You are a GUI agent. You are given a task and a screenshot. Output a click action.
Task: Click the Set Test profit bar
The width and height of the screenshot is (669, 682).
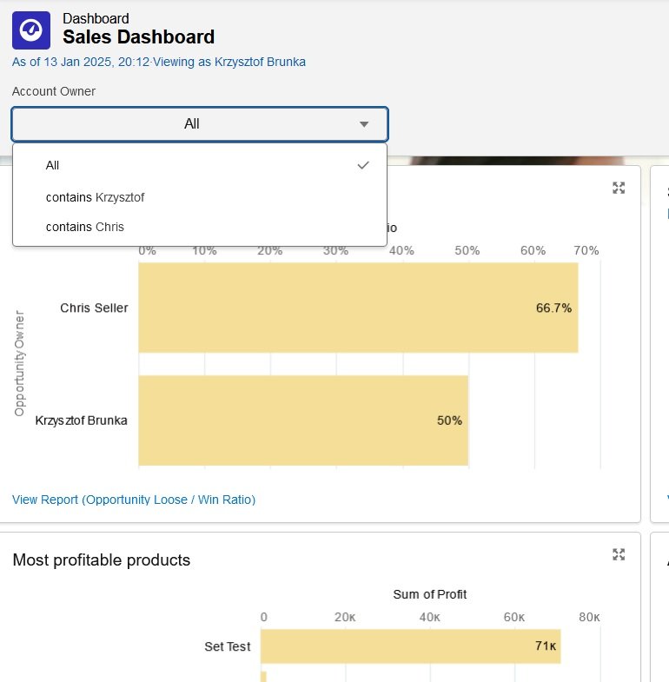pyautogui.click(x=410, y=646)
